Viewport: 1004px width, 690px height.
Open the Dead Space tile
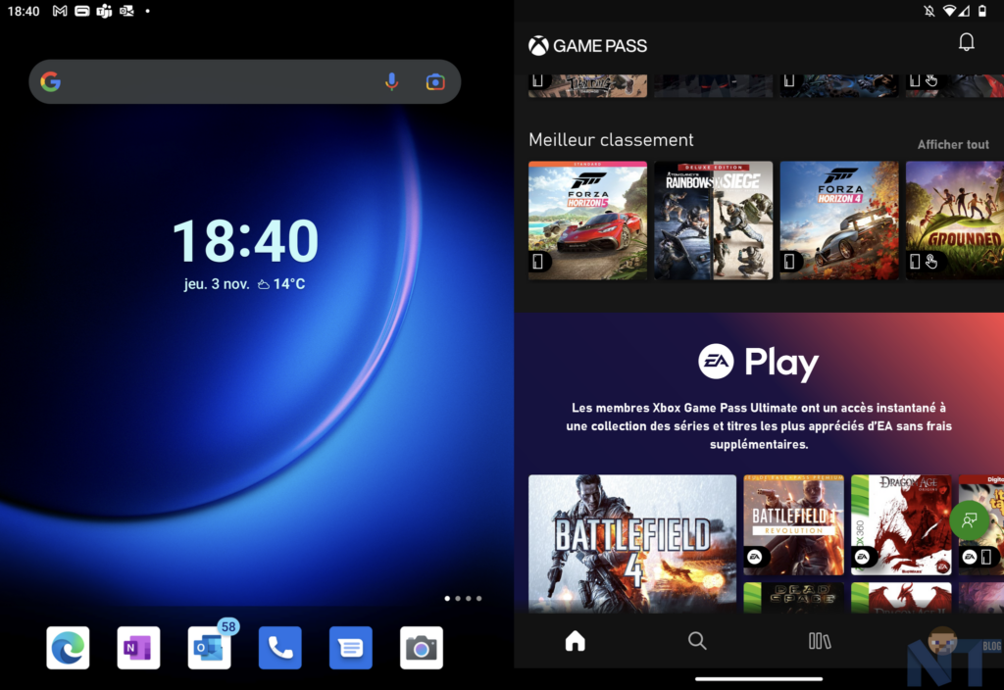coord(793,598)
